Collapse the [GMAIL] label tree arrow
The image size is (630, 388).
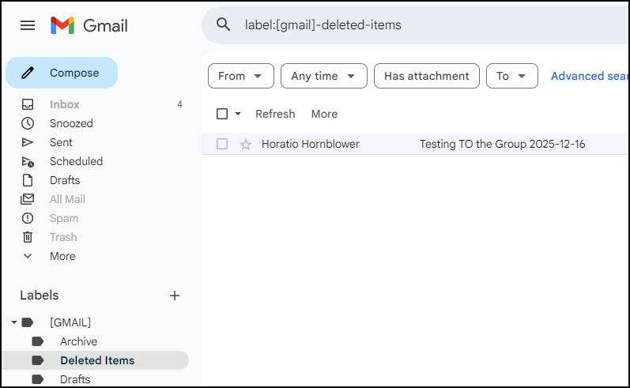point(14,322)
